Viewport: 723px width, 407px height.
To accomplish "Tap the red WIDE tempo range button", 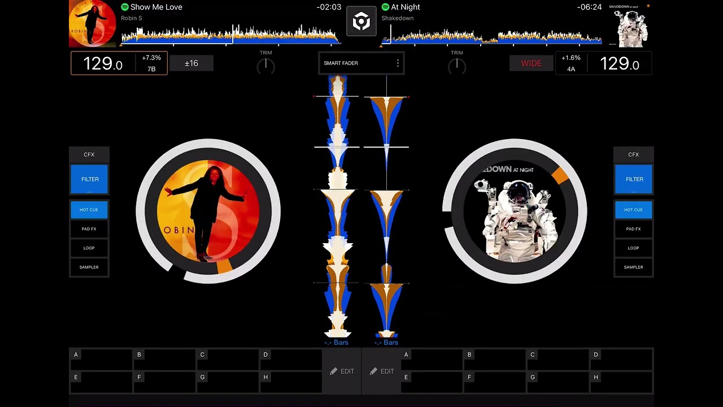I will (x=531, y=63).
